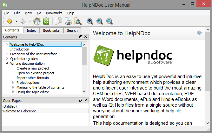Screen dimensions: 212x133
Task: Switch to the Bookmarks tab
Action: tap(51, 30)
